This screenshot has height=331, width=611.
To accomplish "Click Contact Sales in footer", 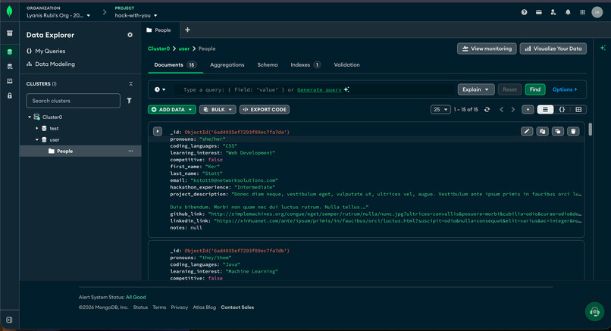I will click(237, 308).
